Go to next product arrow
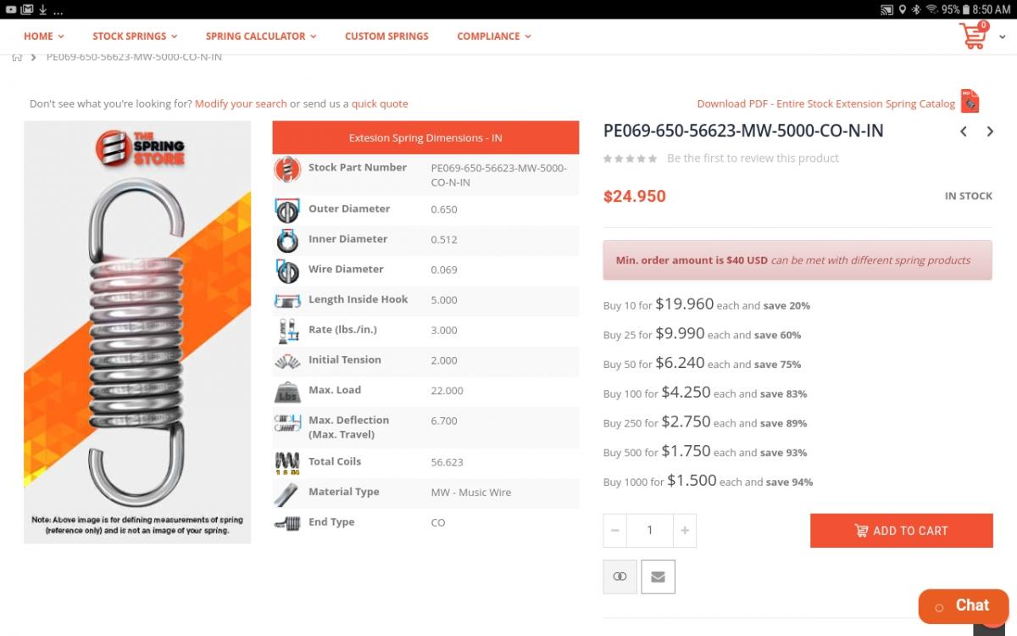The width and height of the screenshot is (1017, 636). coord(990,131)
